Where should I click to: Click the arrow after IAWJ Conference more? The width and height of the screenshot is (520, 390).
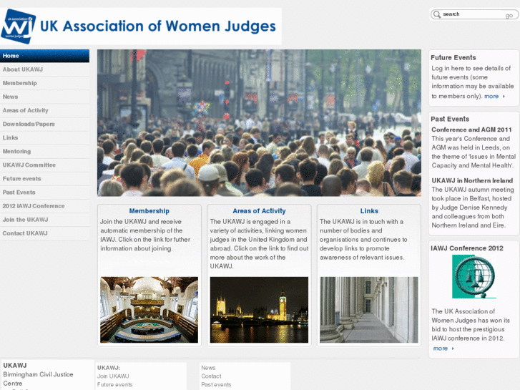click(x=453, y=348)
